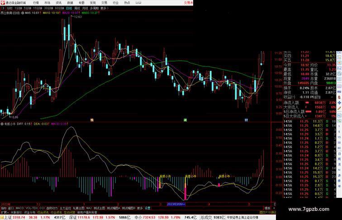342x220 pixels.
Task: Click the red money-bag icon in sidebar
Action: pyautogui.click(x=339, y=97)
